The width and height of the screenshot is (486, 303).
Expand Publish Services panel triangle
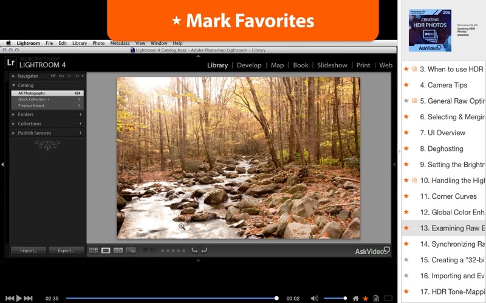pyautogui.click(x=13, y=133)
